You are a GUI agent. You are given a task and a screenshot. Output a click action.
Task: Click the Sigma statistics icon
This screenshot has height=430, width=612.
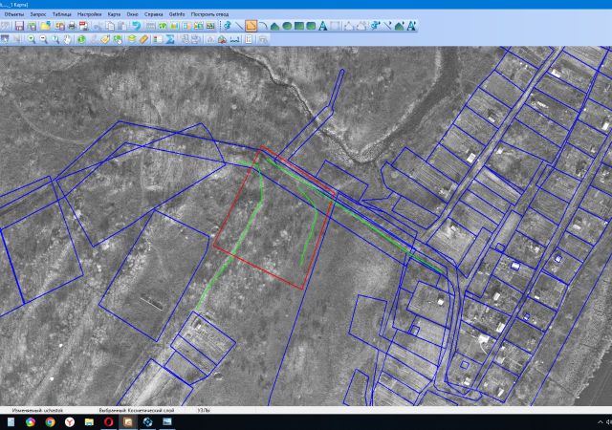point(170,39)
